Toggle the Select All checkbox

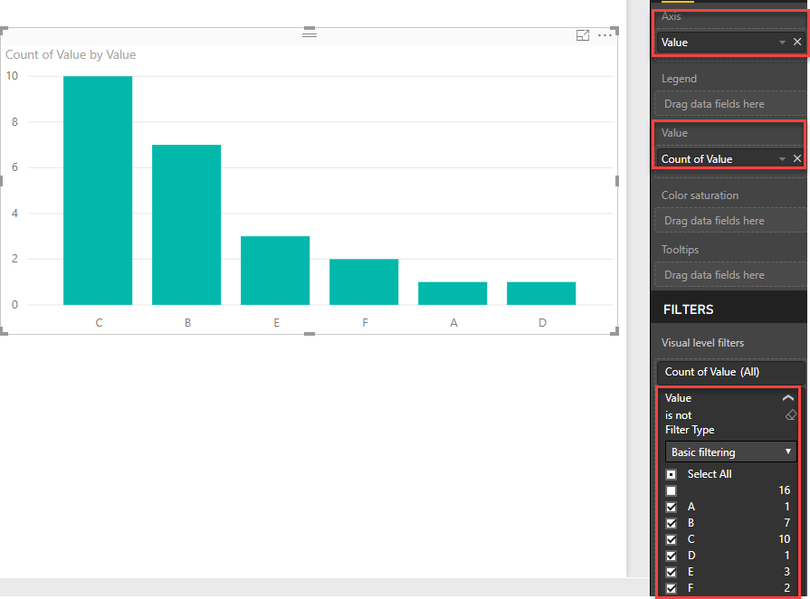671,474
